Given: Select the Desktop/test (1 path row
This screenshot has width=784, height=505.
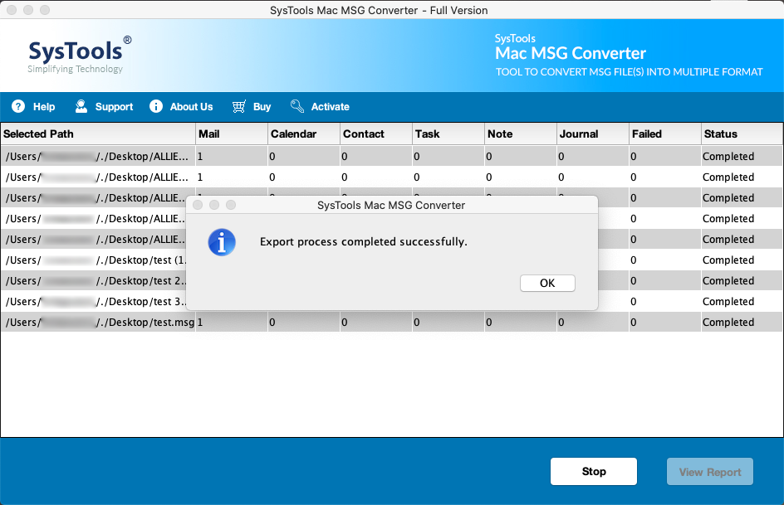Looking at the screenshot, I should coord(94,260).
